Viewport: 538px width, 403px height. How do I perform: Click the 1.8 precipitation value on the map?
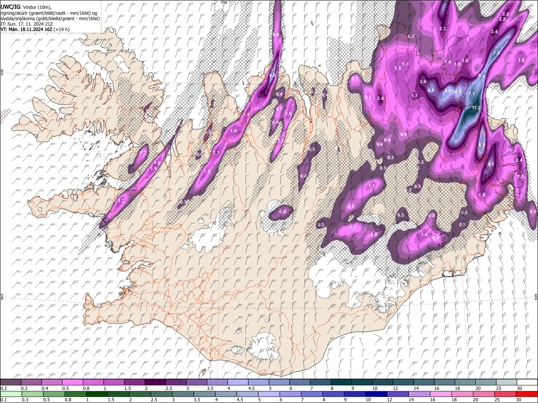482,195
